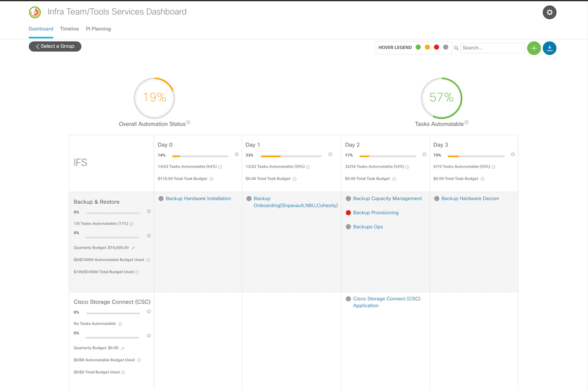The height and width of the screenshot is (390, 588).
Task: Click into the Search input field
Action: 493,48
